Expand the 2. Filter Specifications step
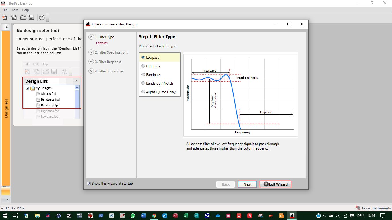 point(91,52)
